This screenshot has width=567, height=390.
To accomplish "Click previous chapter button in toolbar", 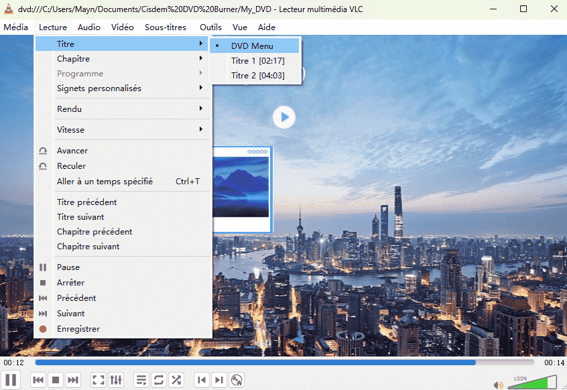I will tap(202, 380).
